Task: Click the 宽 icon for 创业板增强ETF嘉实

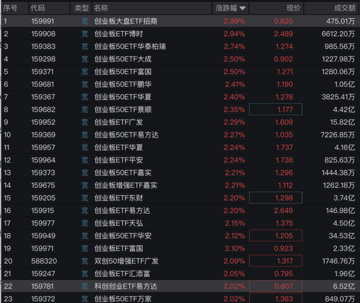Action: tap(85, 185)
